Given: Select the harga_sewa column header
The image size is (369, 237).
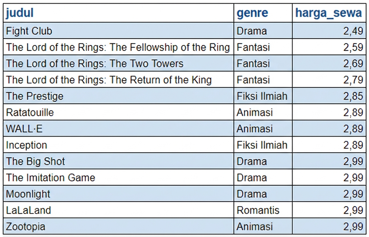Looking at the screenshot, I should 329,13.
